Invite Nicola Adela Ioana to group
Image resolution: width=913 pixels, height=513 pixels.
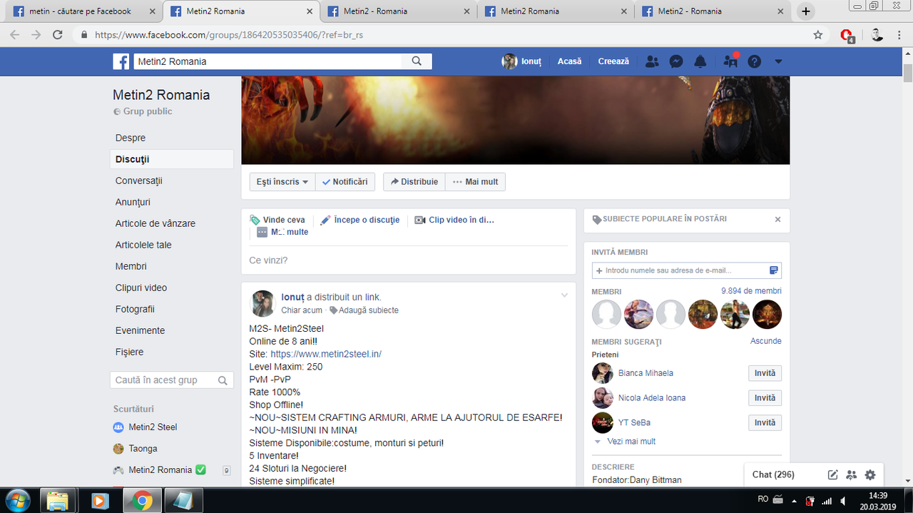coord(765,398)
